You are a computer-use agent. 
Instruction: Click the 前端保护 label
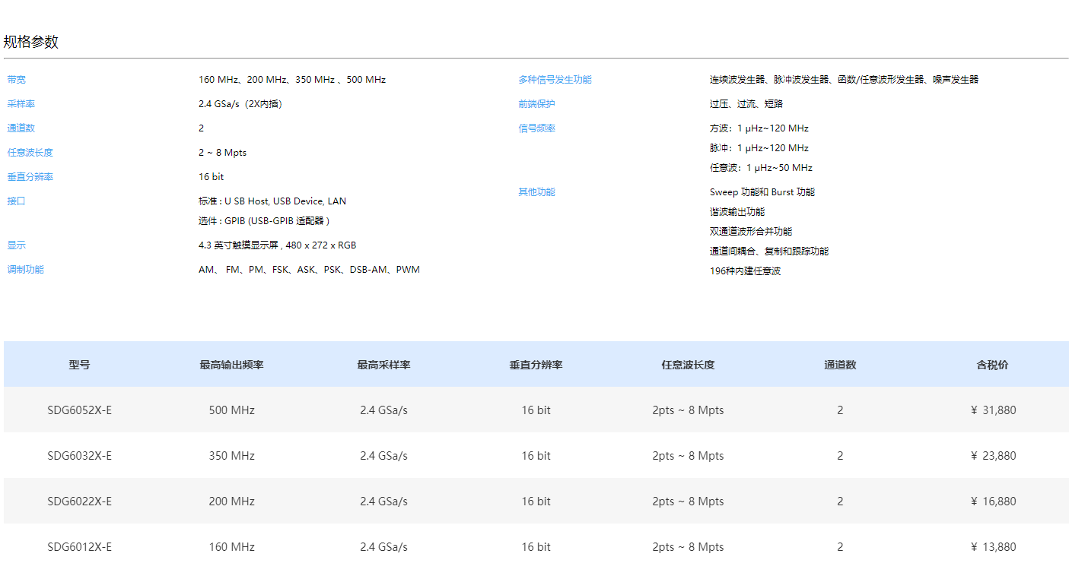coord(536,104)
